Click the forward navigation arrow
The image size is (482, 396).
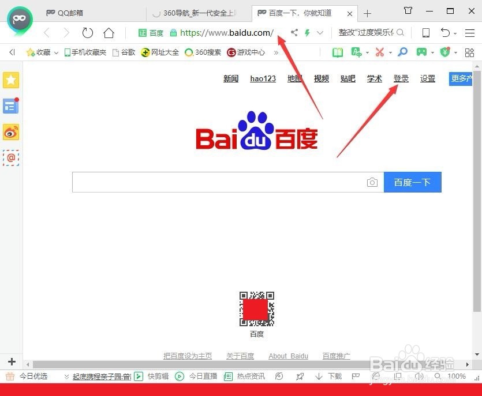pos(66,32)
